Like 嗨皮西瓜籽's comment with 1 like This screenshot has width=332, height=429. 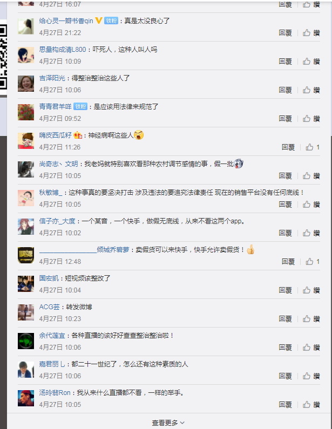pyautogui.click(x=312, y=147)
